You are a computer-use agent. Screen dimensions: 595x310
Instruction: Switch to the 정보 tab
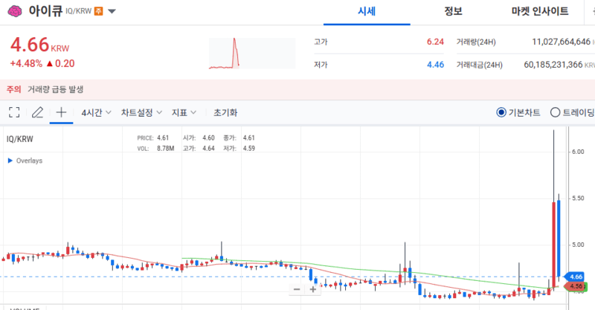point(453,11)
